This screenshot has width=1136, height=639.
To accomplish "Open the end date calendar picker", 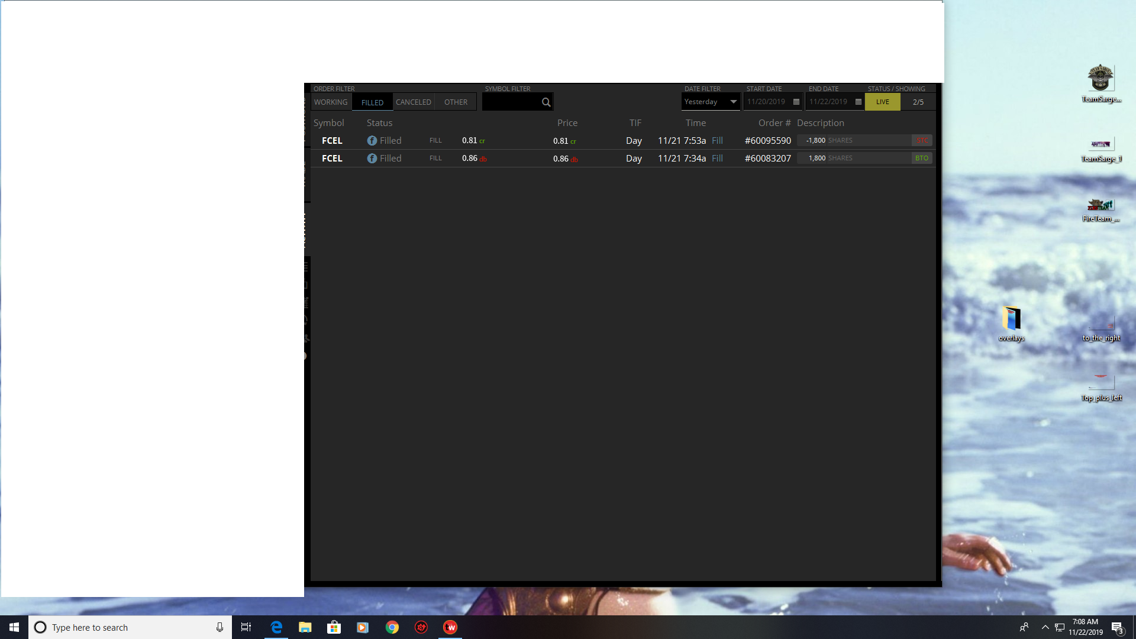I will coord(858,102).
